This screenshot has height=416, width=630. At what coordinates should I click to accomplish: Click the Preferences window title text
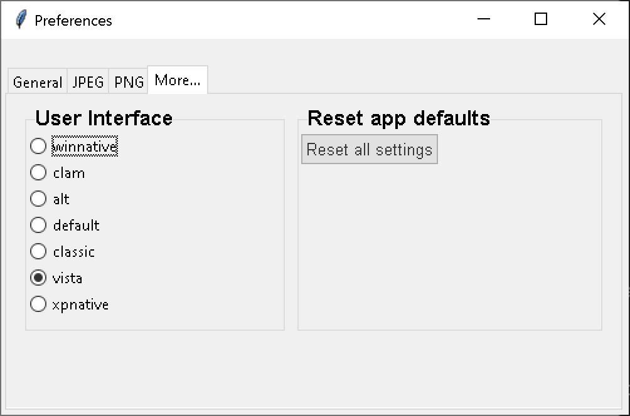point(73,21)
